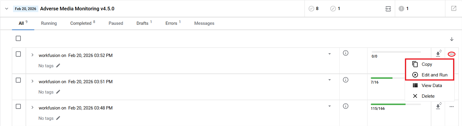Download results for the 03:48 PM run

pyautogui.click(x=438, y=106)
